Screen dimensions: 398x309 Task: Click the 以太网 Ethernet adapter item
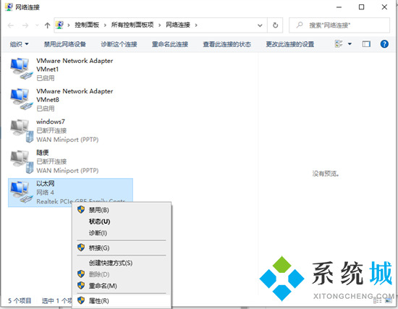click(x=70, y=192)
